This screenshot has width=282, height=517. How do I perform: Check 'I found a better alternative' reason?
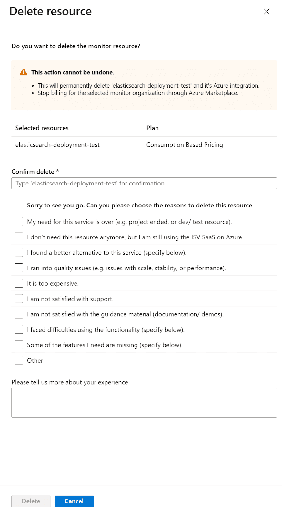pos(18,252)
